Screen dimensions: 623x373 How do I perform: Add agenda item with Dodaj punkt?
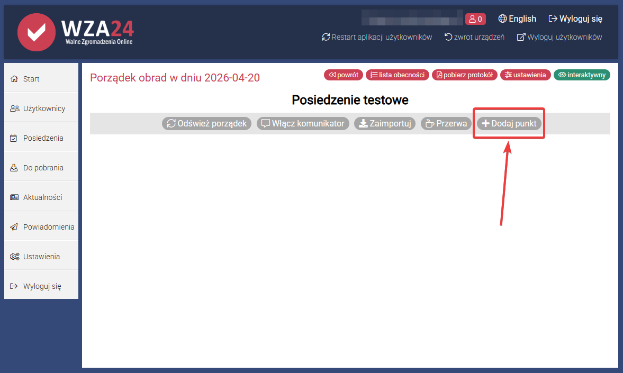coord(509,124)
